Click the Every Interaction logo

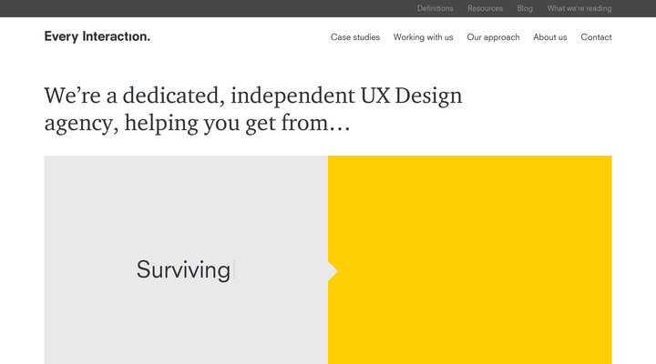click(97, 36)
